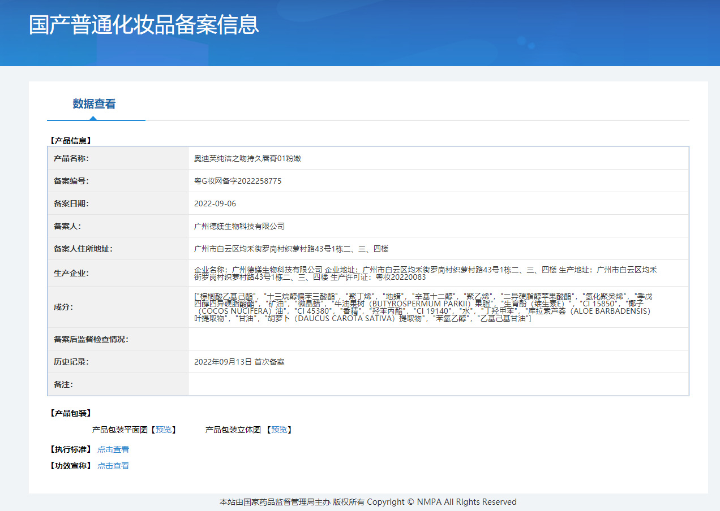Screen dimensions: 720x511
Task: Select the 备案人 value 广州德媄生物科技有限公司
Action: click(239, 226)
